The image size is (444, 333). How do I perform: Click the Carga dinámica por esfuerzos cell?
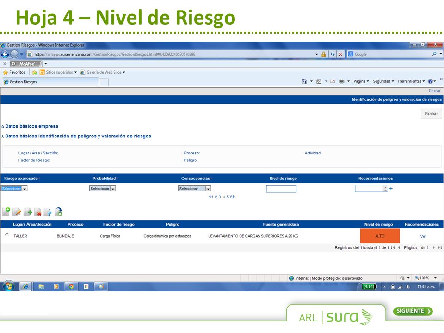(x=167, y=236)
